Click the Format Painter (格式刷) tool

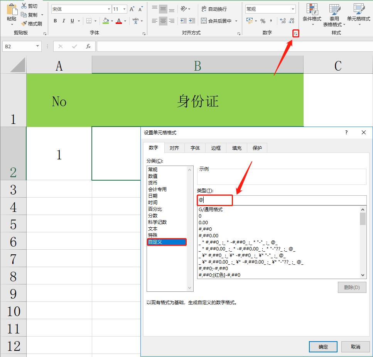tap(32, 24)
